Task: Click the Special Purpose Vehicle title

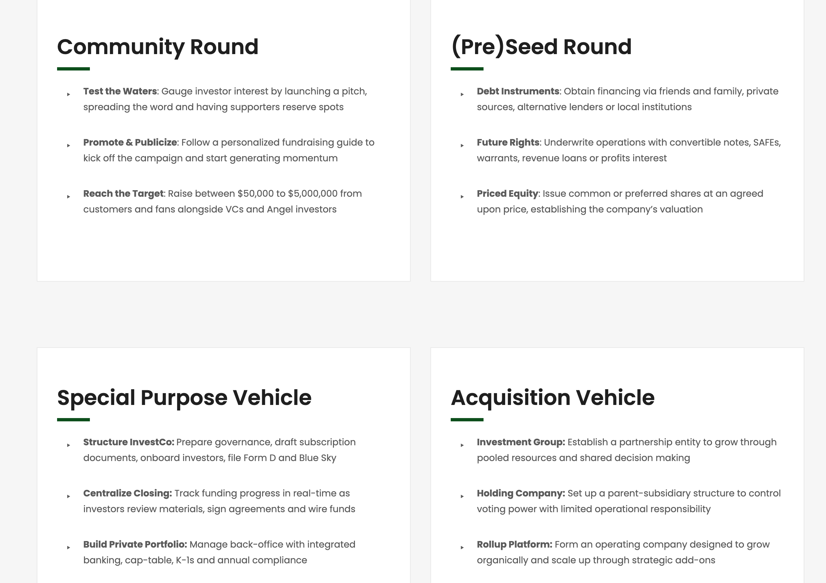Action: 184,397
